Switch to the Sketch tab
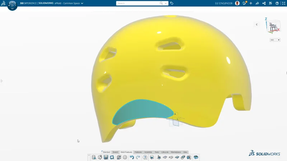287x161 pixels. pos(115,152)
